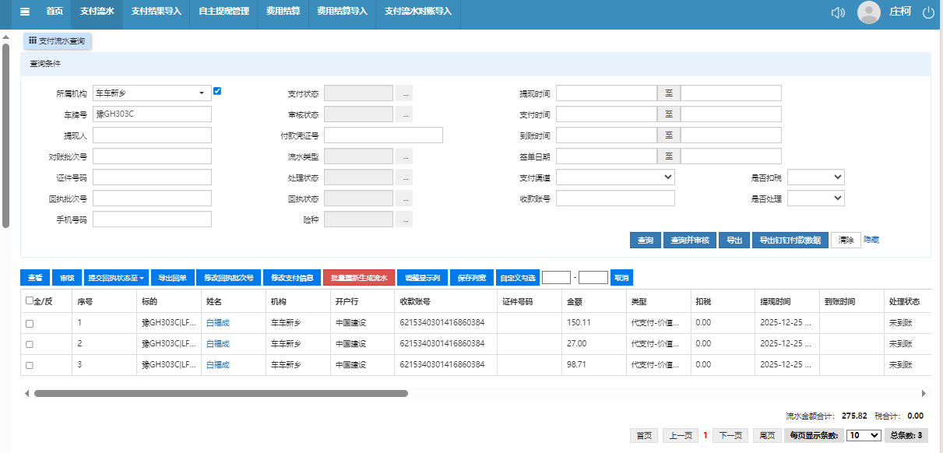Uncheck the checkbox beside 所属机构

[x=217, y=91]
